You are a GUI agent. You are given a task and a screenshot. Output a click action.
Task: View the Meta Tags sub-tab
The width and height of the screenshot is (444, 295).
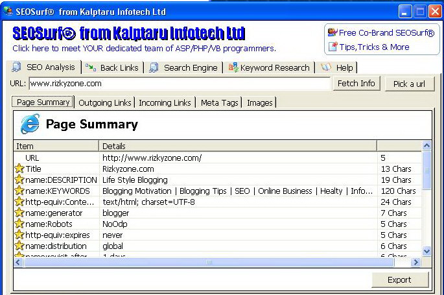220,102
